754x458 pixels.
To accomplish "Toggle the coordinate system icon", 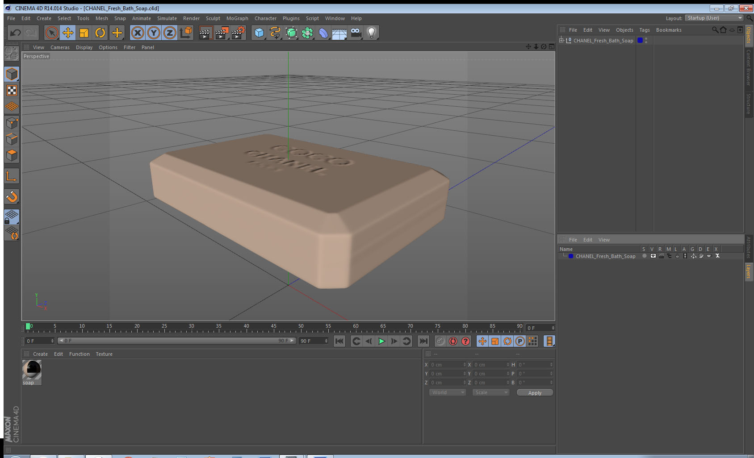I will 186,33.
